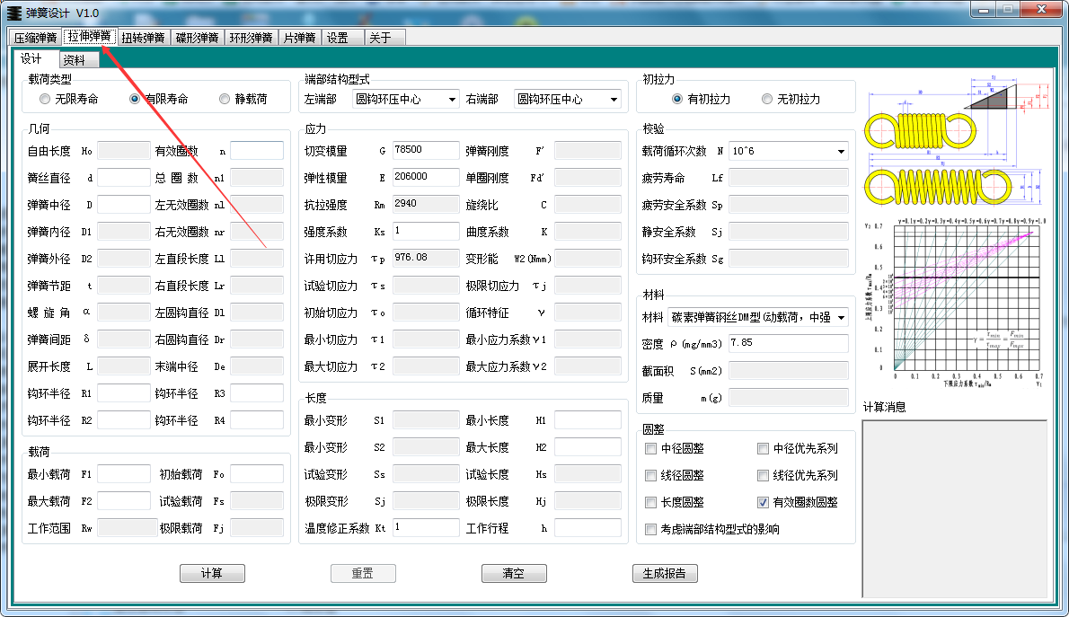Uncheck the 有效圈数圆整 checkbox

tap(763, 502)
